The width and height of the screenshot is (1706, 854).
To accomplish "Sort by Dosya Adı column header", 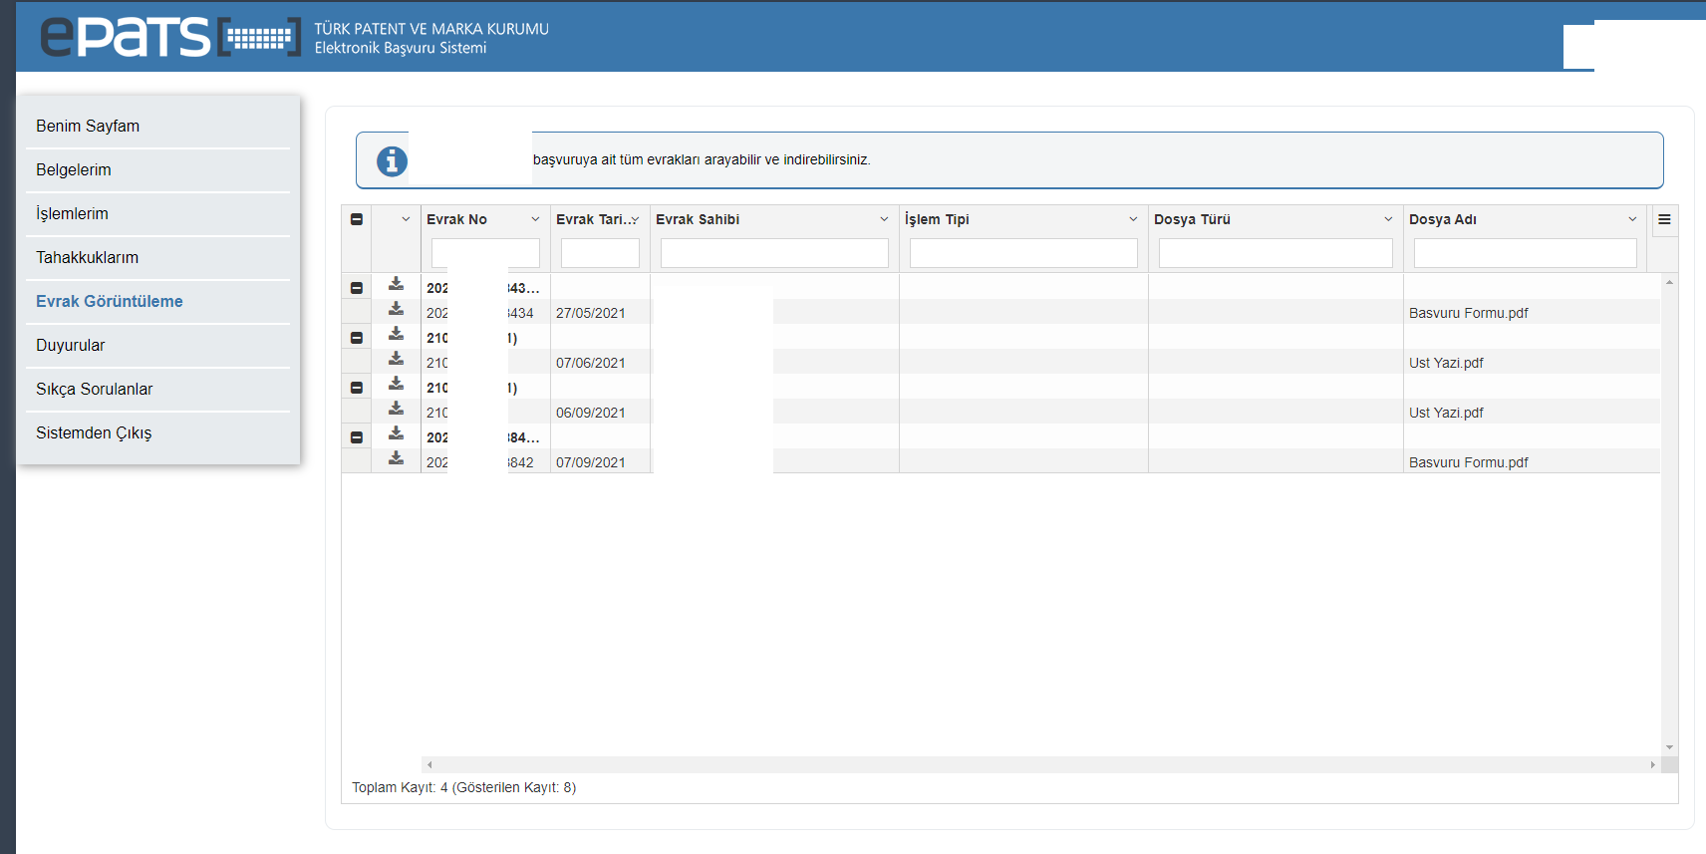I will coord(1443,219).
